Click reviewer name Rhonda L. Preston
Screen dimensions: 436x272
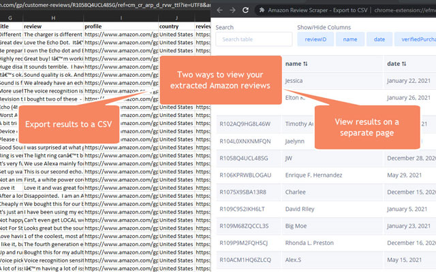click(309, 243)
